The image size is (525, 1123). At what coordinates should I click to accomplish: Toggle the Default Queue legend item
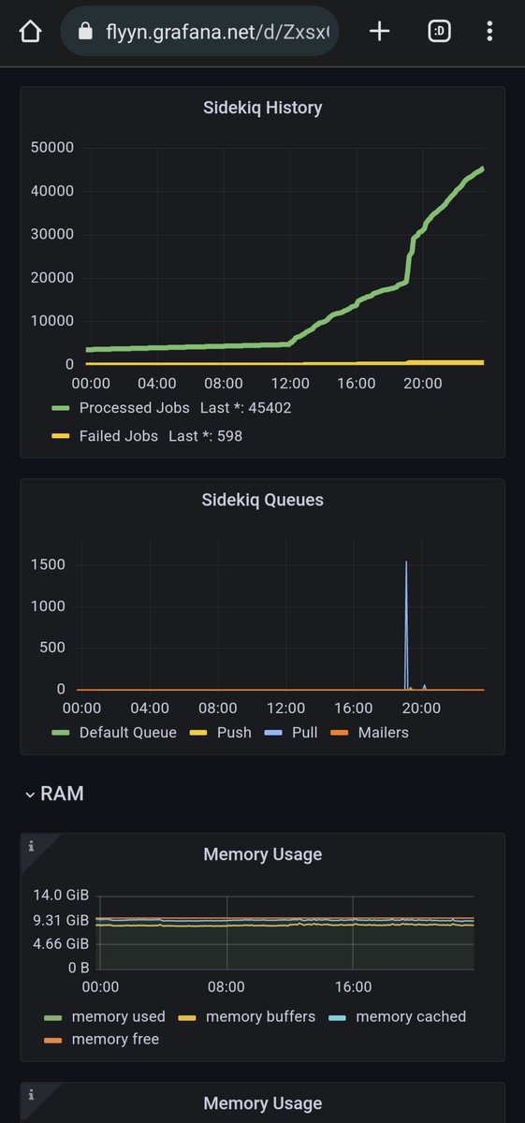[x=128, y=733]
